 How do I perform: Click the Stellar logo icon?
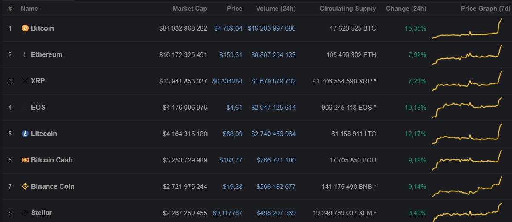click(25, 213)
